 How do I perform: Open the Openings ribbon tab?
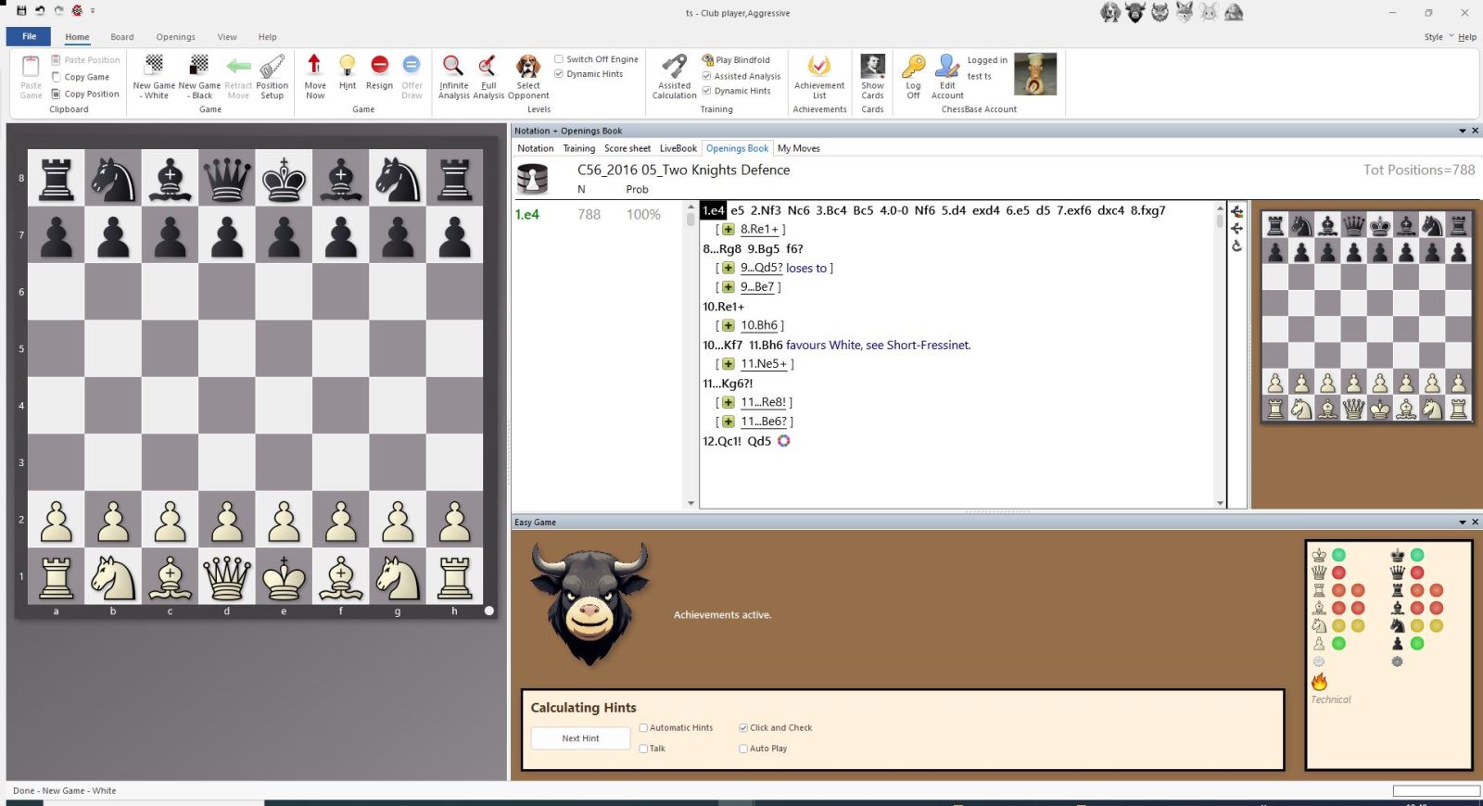pos(175,37)
